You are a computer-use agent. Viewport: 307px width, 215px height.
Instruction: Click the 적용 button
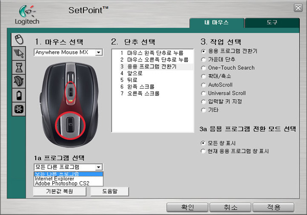pyautogui.click(x=274, y=207)
